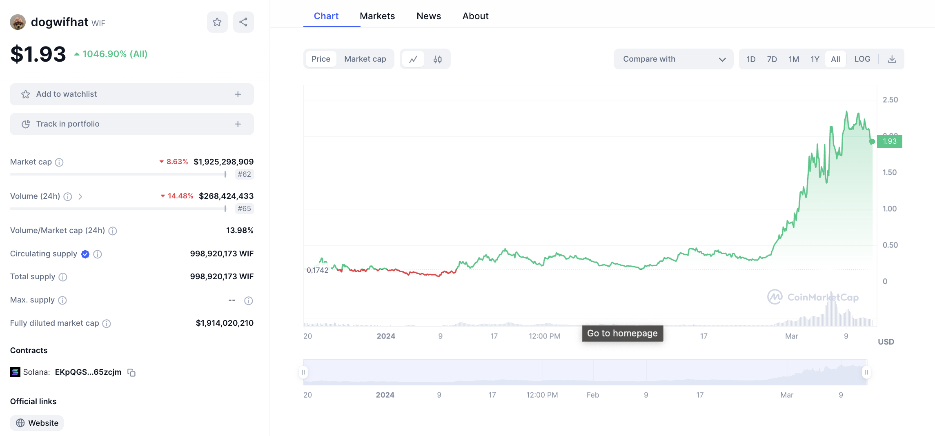Click the 1.93 current price marker

coord(889,141)
